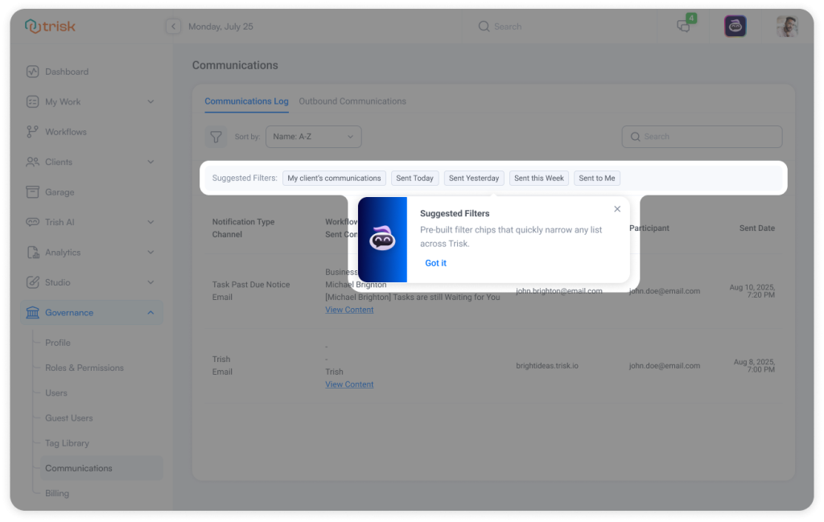
Task: Click the back arrow beside the date
Action: pos(173,27)
